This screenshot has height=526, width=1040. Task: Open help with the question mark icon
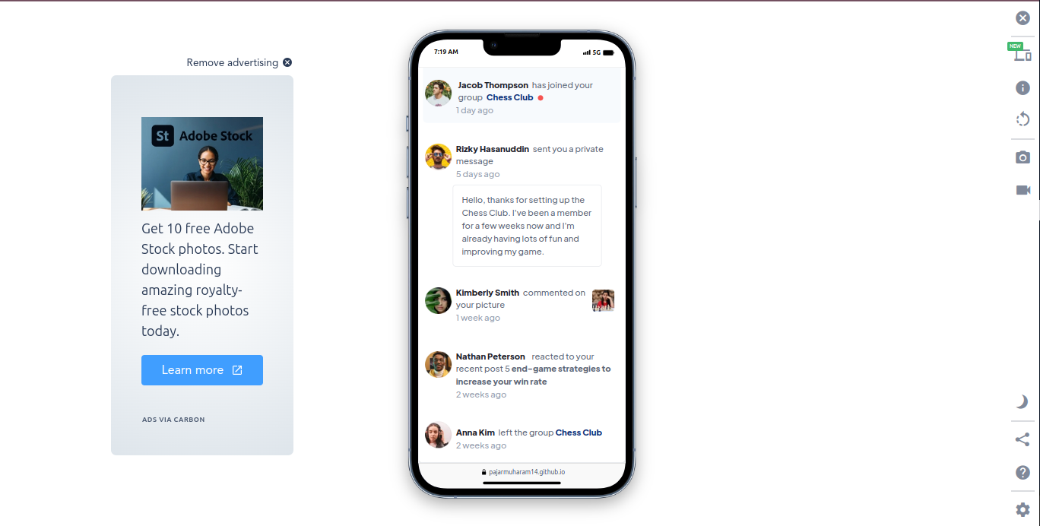point(1023,473)
